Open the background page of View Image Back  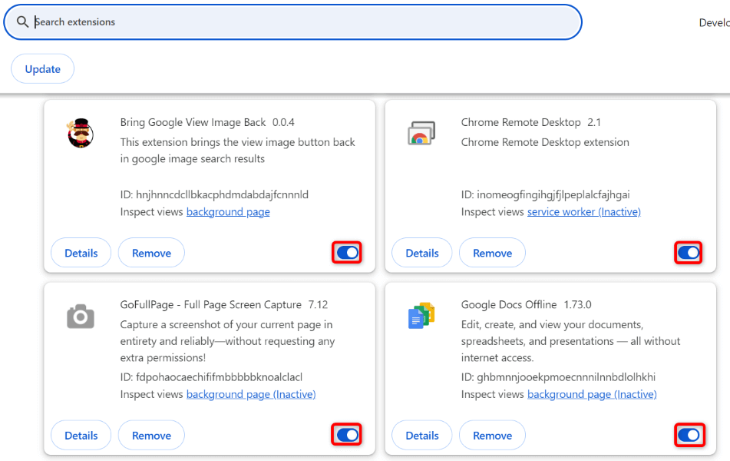(228, 211)
